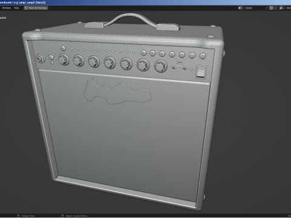Image resolution: width=291 pixels, height=218 pixels.
Task: Click Object Context Menu status text
Action: [76, 216]
